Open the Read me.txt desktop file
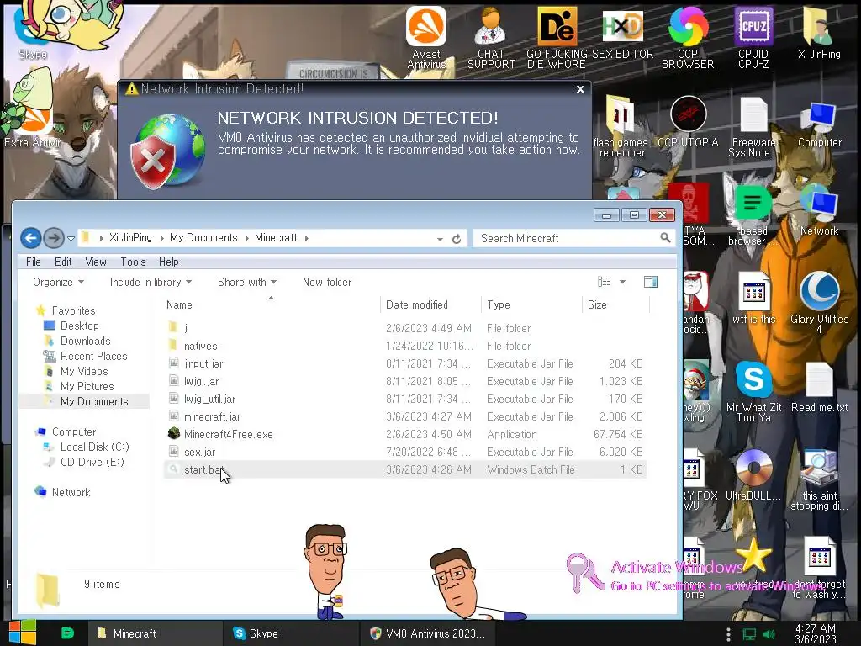Viewport: 861px width, 646px height. [819, 388]
